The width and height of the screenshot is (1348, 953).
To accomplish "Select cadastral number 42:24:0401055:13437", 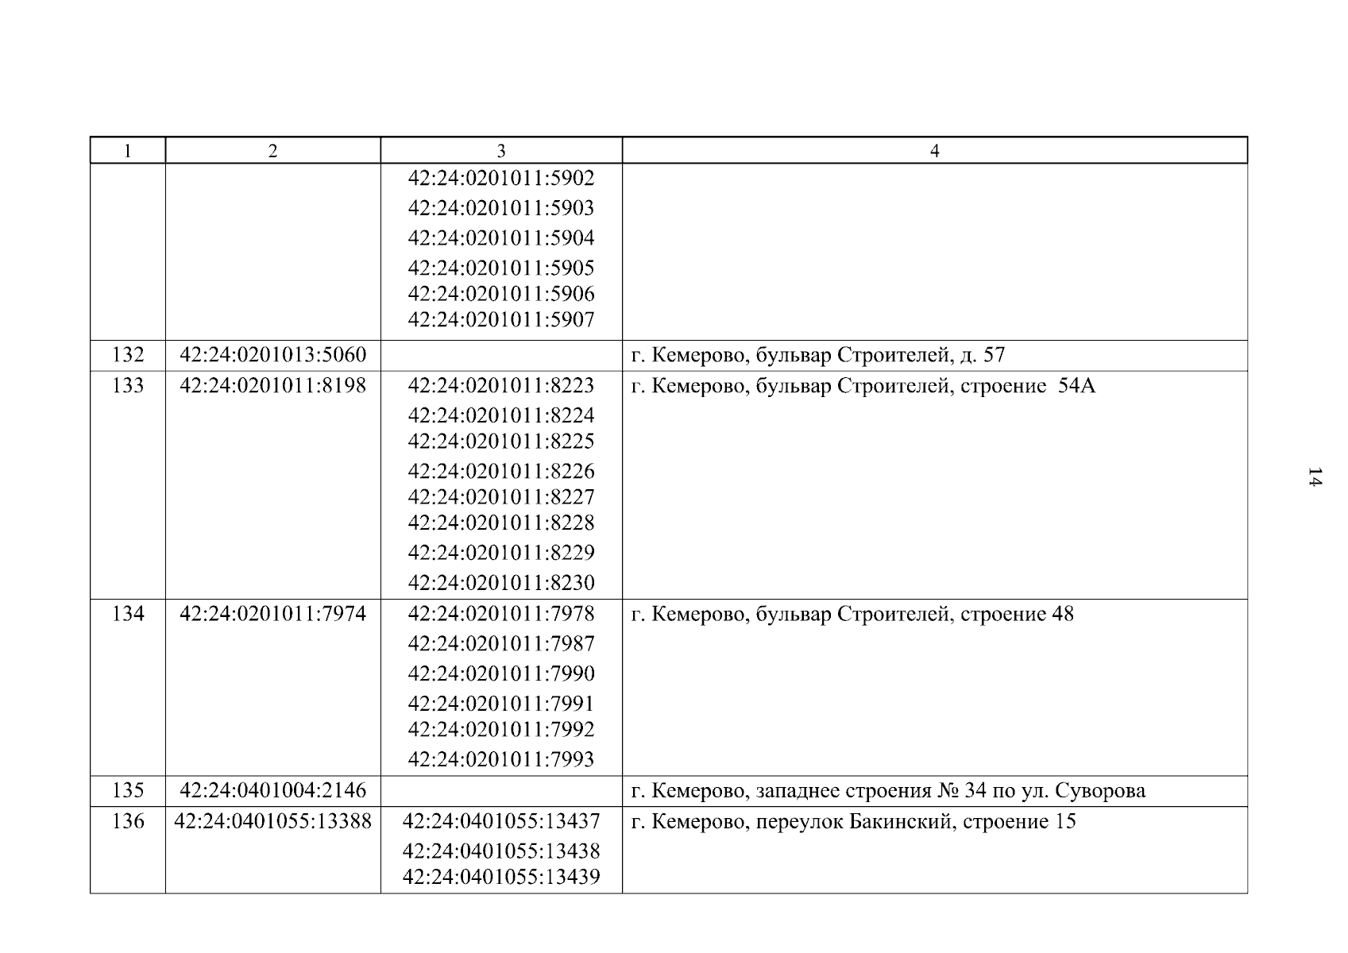I will pos(500,822).
